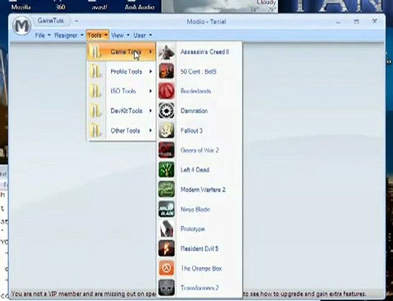Image resolution: width=393 pixels, height=301 pixels.
Task: Choose Damnation from the game list
Action: coord(199,111)
